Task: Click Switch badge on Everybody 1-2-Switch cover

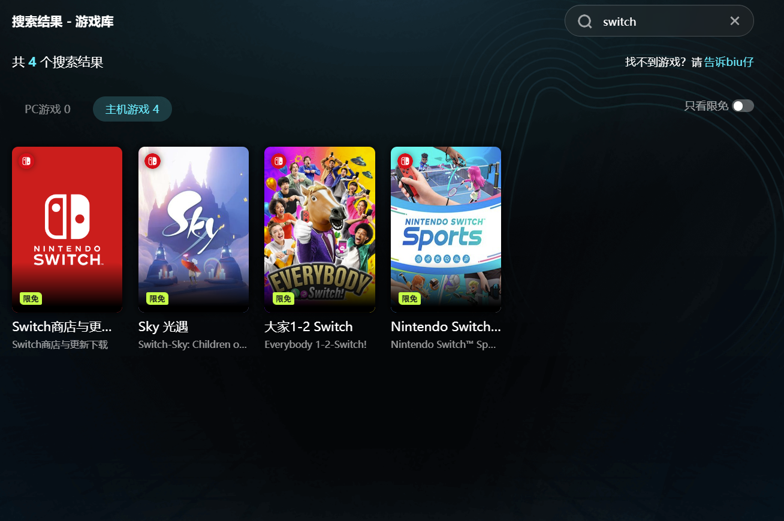Action: click(x=278, y=161)
